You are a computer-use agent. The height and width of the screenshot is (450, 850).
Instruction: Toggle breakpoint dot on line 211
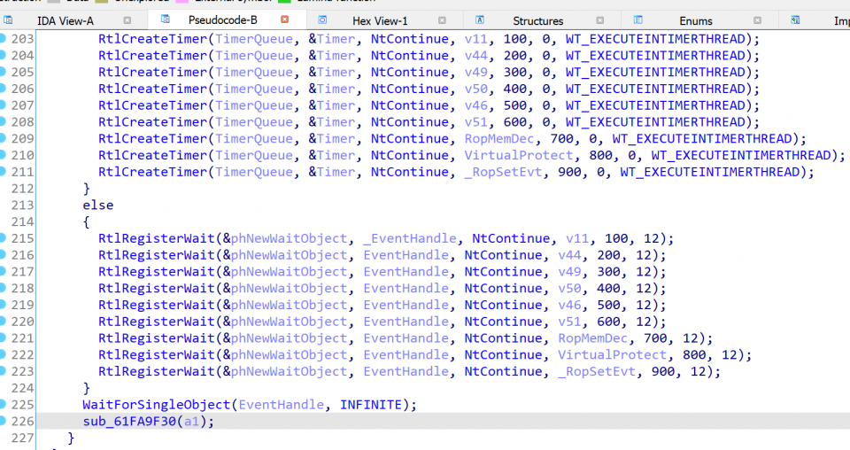2,171
